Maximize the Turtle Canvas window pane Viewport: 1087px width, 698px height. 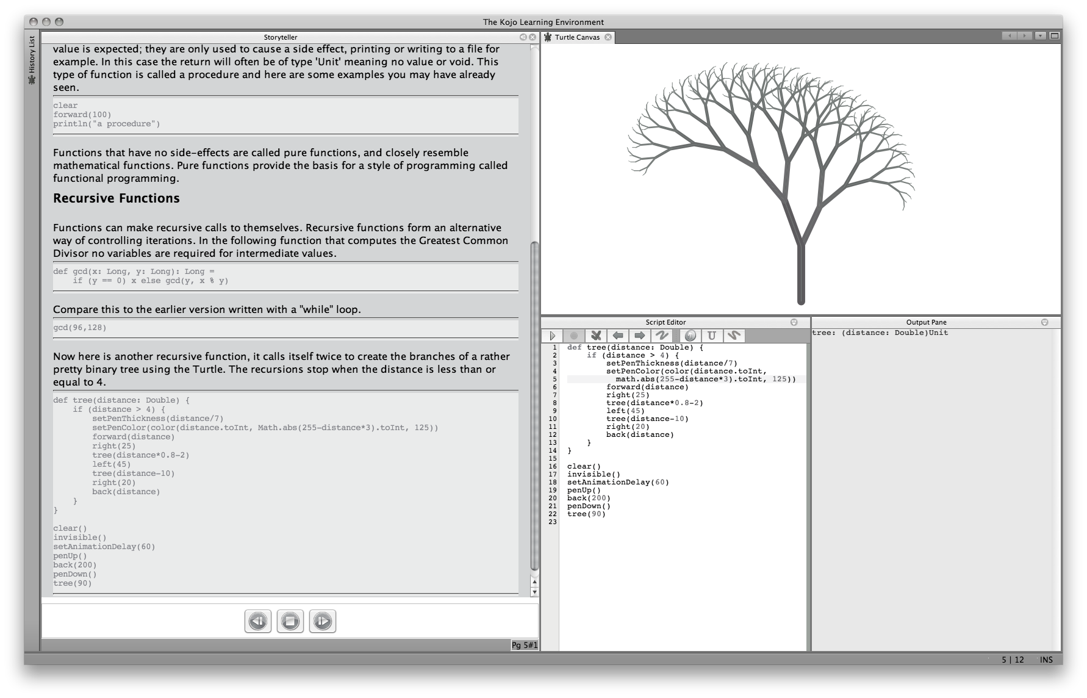point(1054,36)
